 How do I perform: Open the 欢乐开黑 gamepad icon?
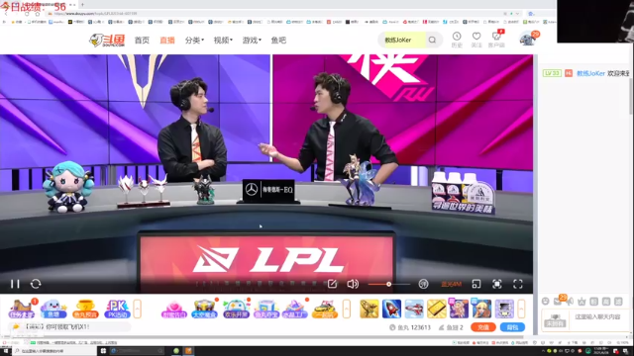(236, 309)
